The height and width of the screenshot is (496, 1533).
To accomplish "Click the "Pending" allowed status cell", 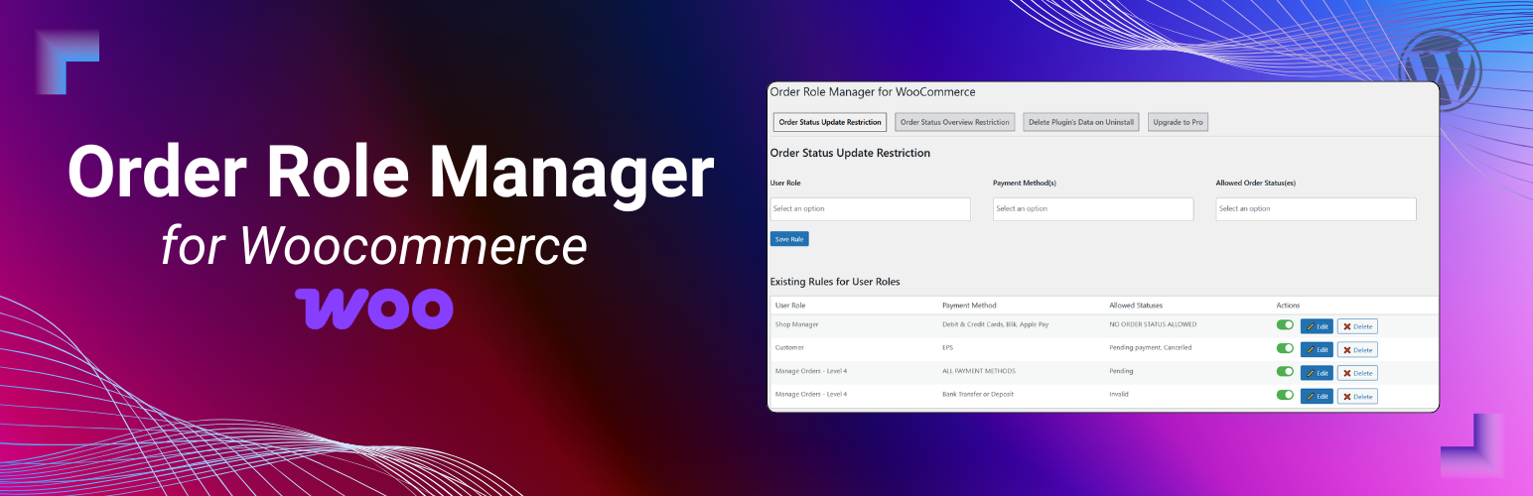I will tap(1121, 371).
